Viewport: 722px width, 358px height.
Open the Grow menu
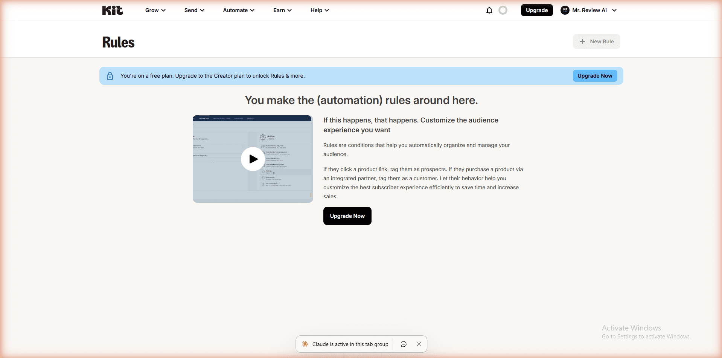pyautogui.click(x=155, y=10)
